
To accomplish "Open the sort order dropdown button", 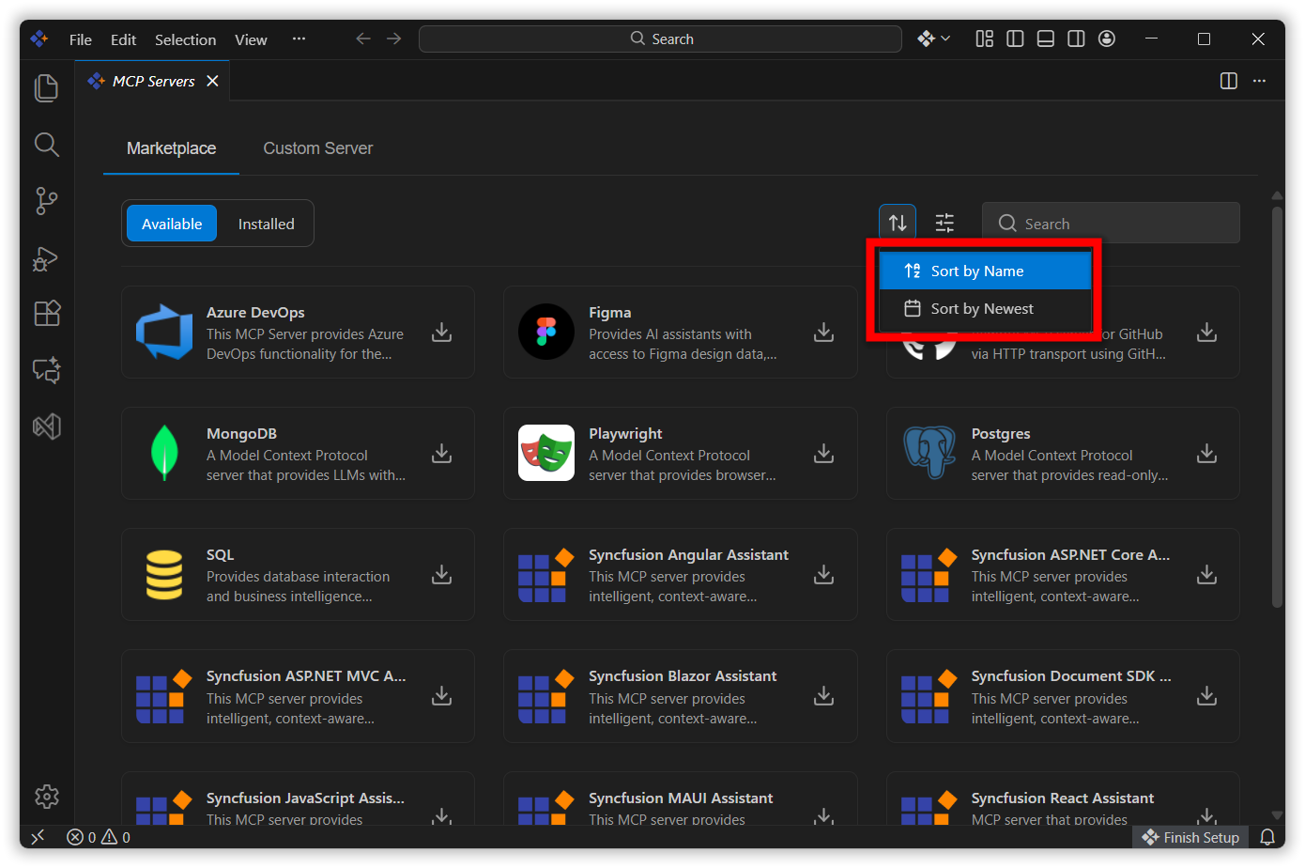I will [x=898, y=223].
